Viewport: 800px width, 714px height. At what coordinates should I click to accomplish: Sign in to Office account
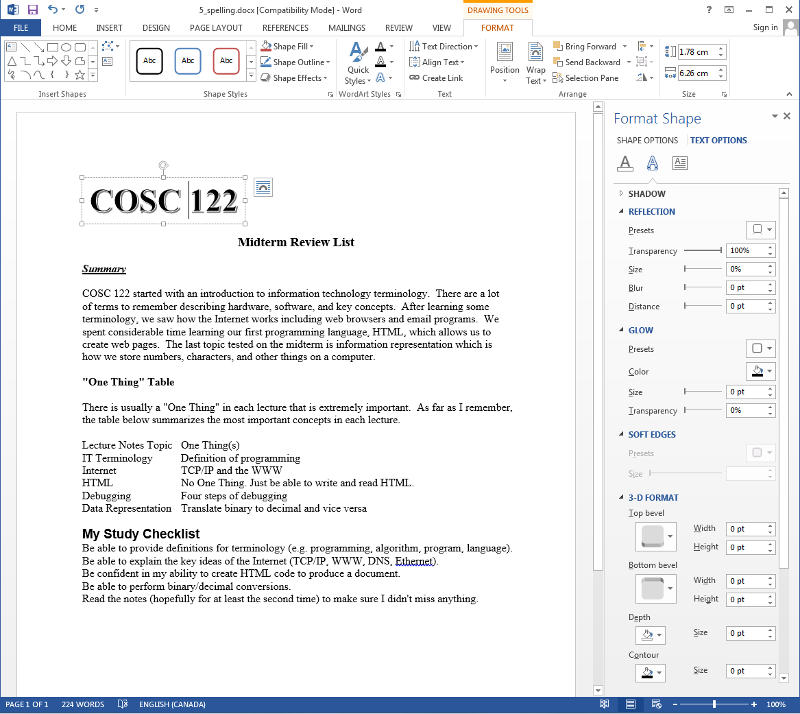[x=765, y=27]
